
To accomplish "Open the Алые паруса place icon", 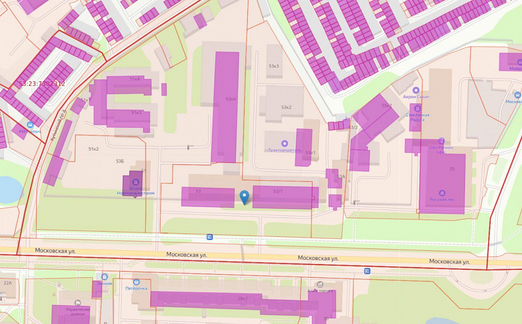I will click(x=320, y=284).
